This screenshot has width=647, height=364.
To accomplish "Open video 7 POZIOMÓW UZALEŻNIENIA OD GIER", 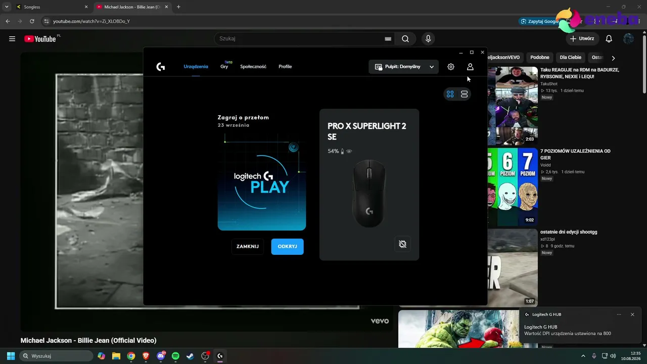I will coord(575,154).
